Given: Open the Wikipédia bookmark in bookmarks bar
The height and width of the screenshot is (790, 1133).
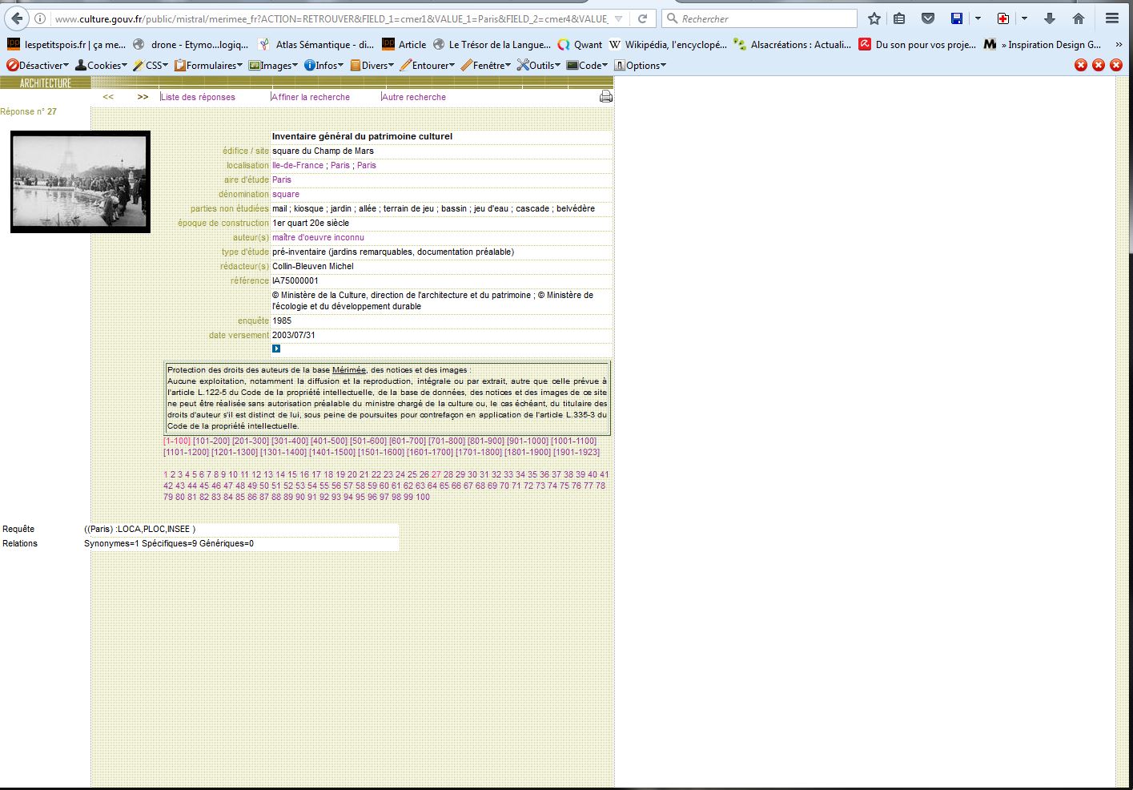Looking at the screenshot, I should coord(669,45).
